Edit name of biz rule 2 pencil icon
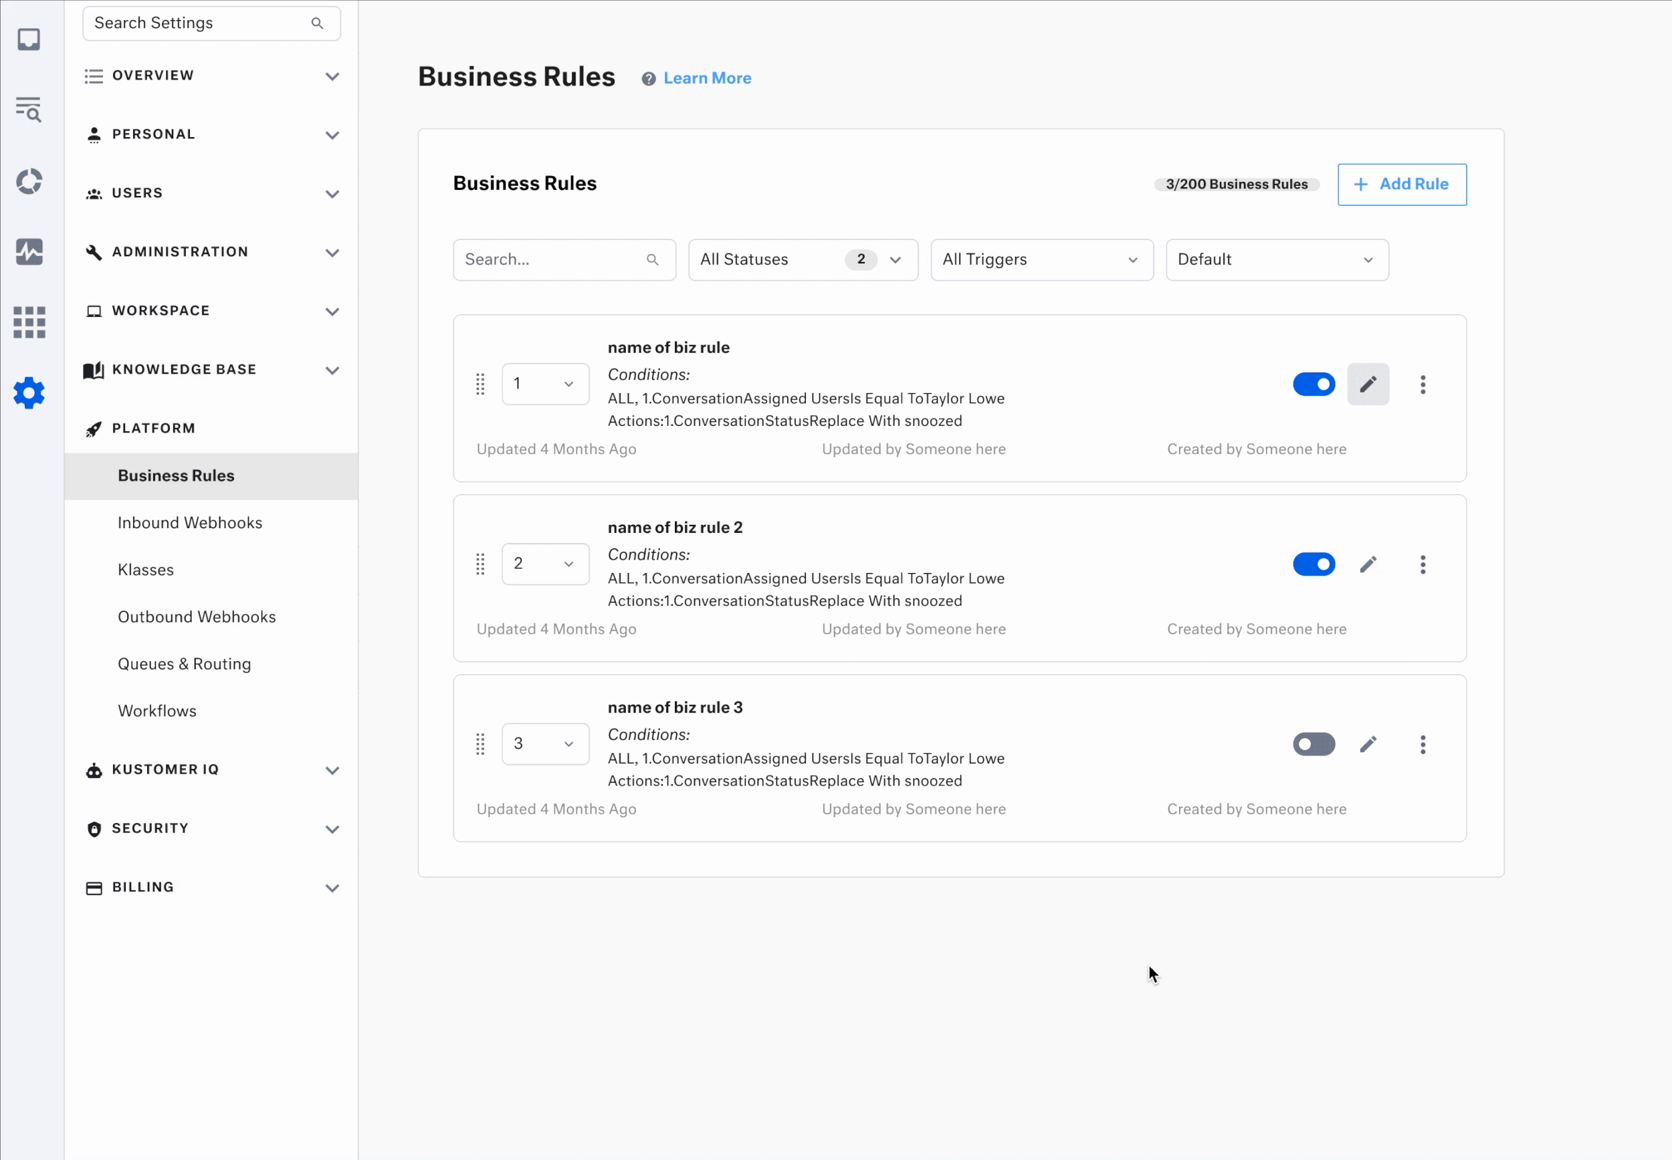The width and height of the screenshot is (1672, 1160). point(1368,565)
